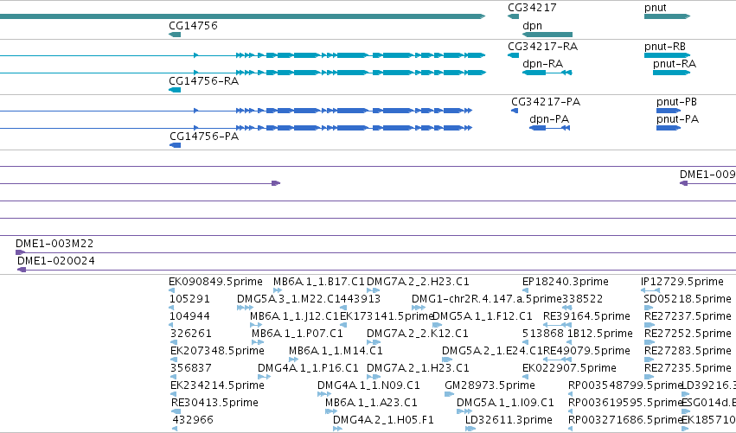Click the DMG5A.2_1.E24.C1 label
Image resolution: width=736 pixels, height=433 pixels.
[x=492, y=351]
